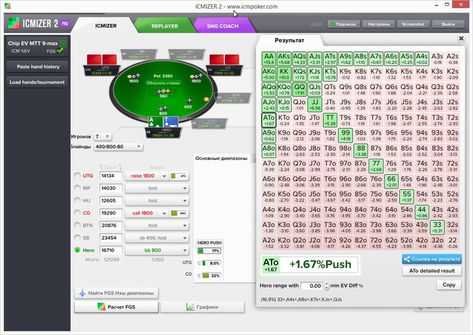
Task: Click the yellow dealer button on table
Action: (x=207, y=99)
